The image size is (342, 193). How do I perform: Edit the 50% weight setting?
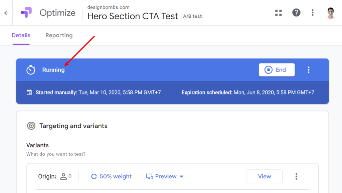click(x=111, y=176)
